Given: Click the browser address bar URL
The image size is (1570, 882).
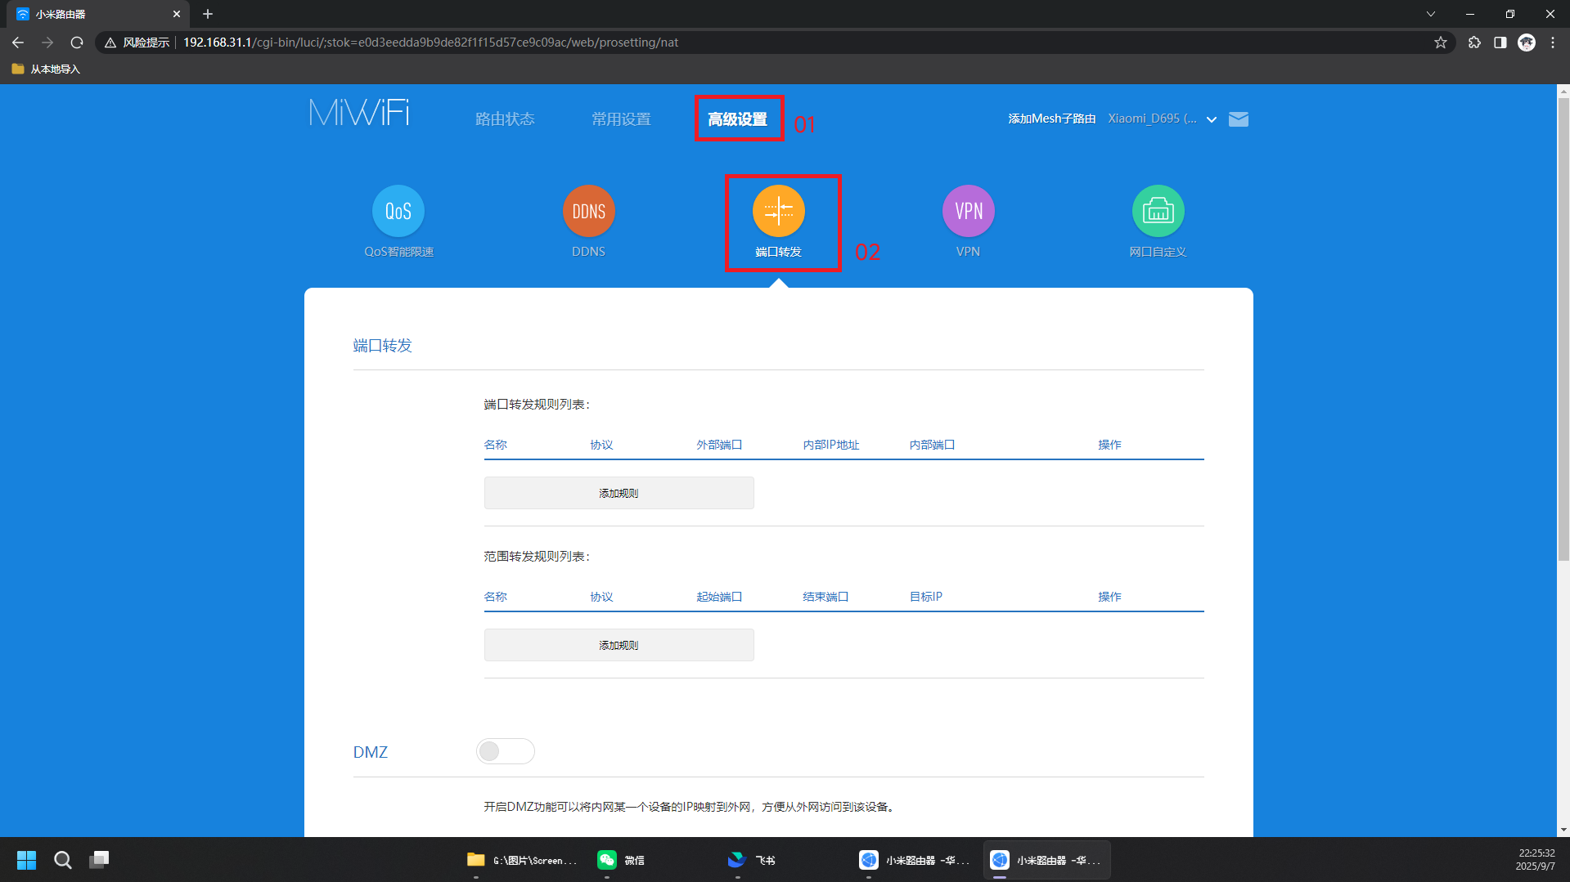Looking at the screenshot, I should 430,43.
